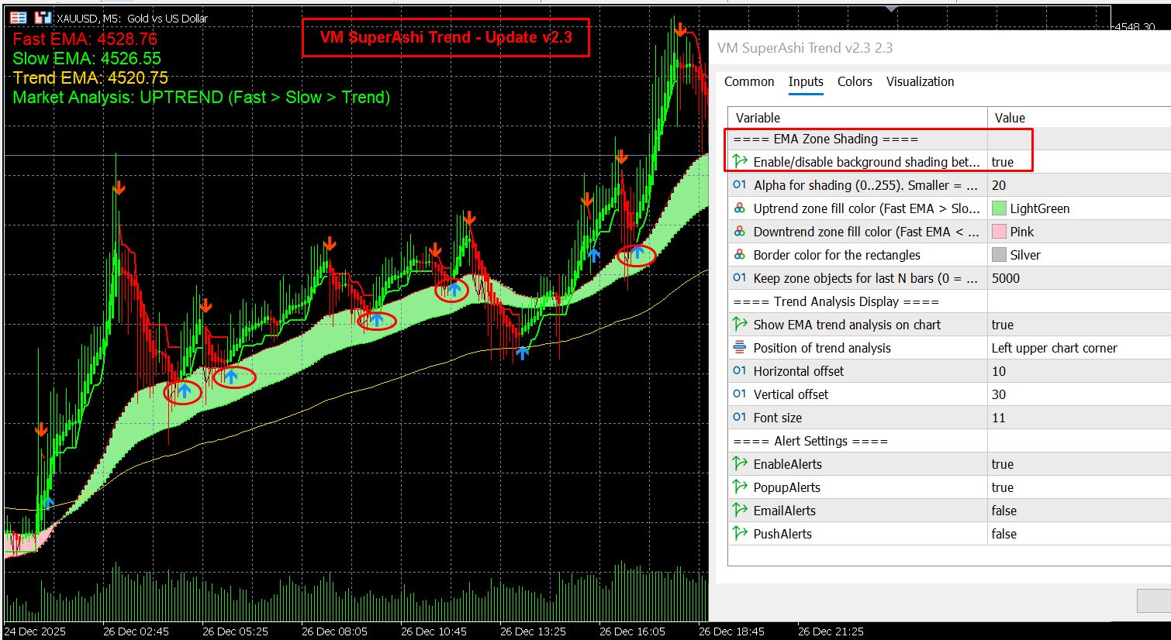The height and width of the screenshot is (640, 1171).
Task: Switch to the Common tab
Action: (x=749, y=81)
